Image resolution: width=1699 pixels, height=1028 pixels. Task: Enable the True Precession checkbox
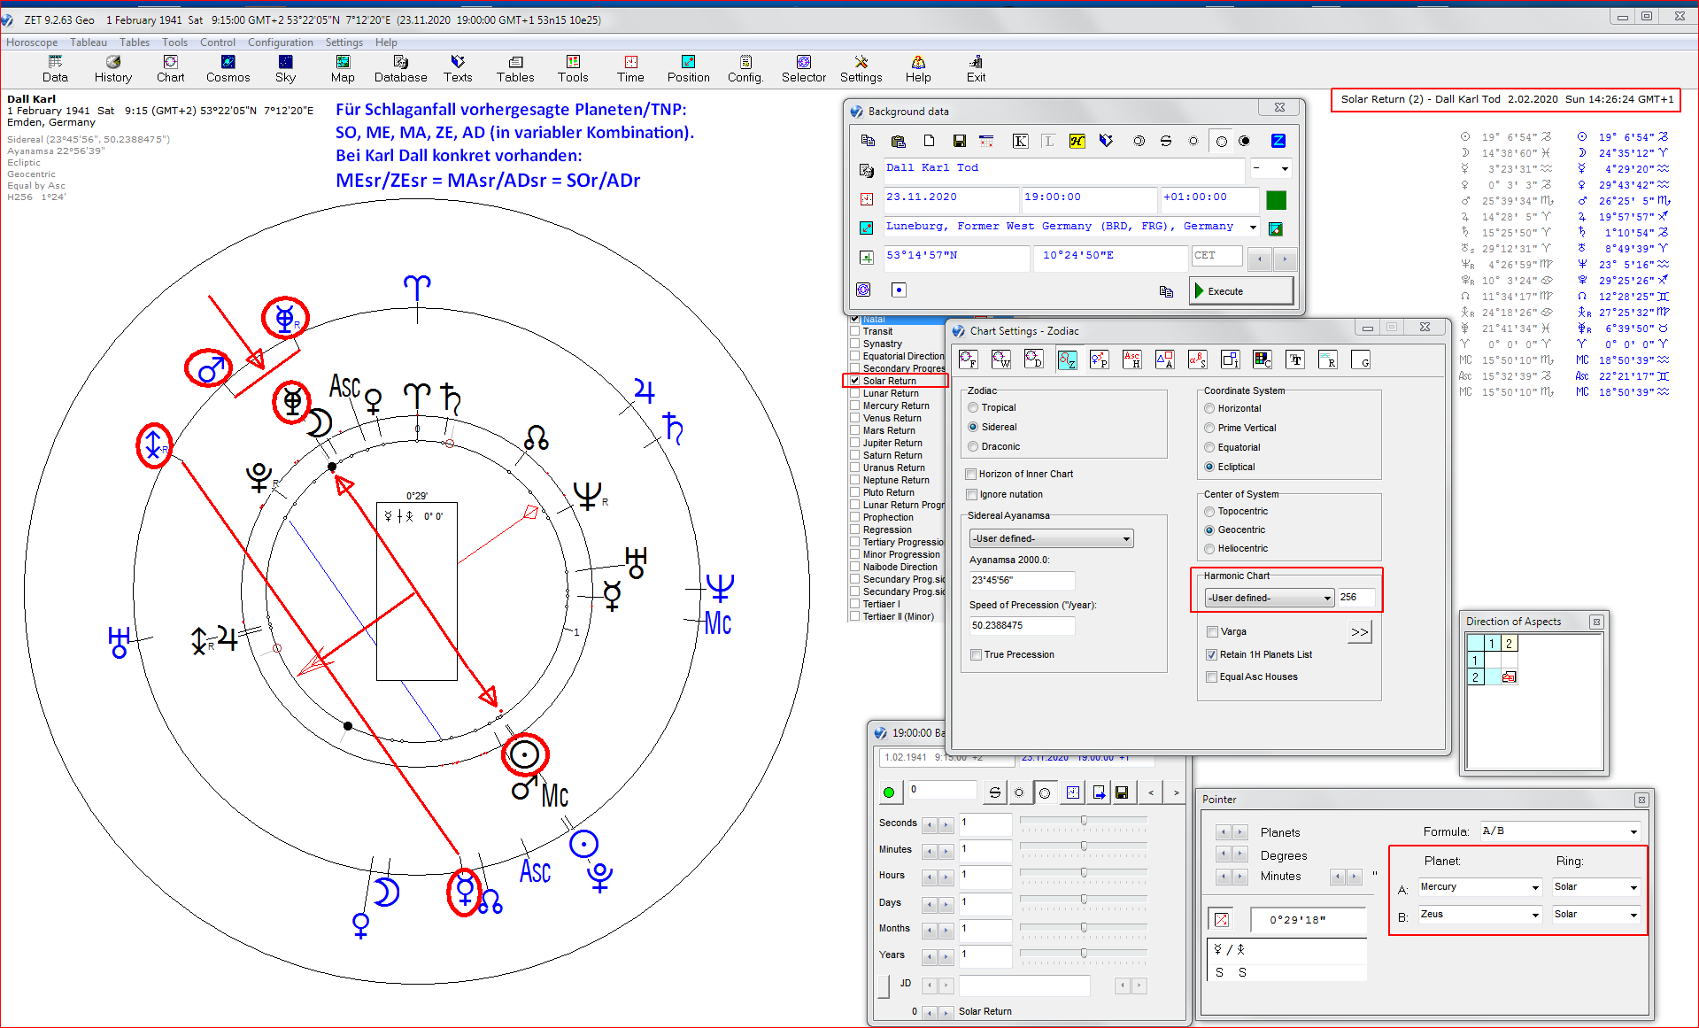click(x=976, y=655)
